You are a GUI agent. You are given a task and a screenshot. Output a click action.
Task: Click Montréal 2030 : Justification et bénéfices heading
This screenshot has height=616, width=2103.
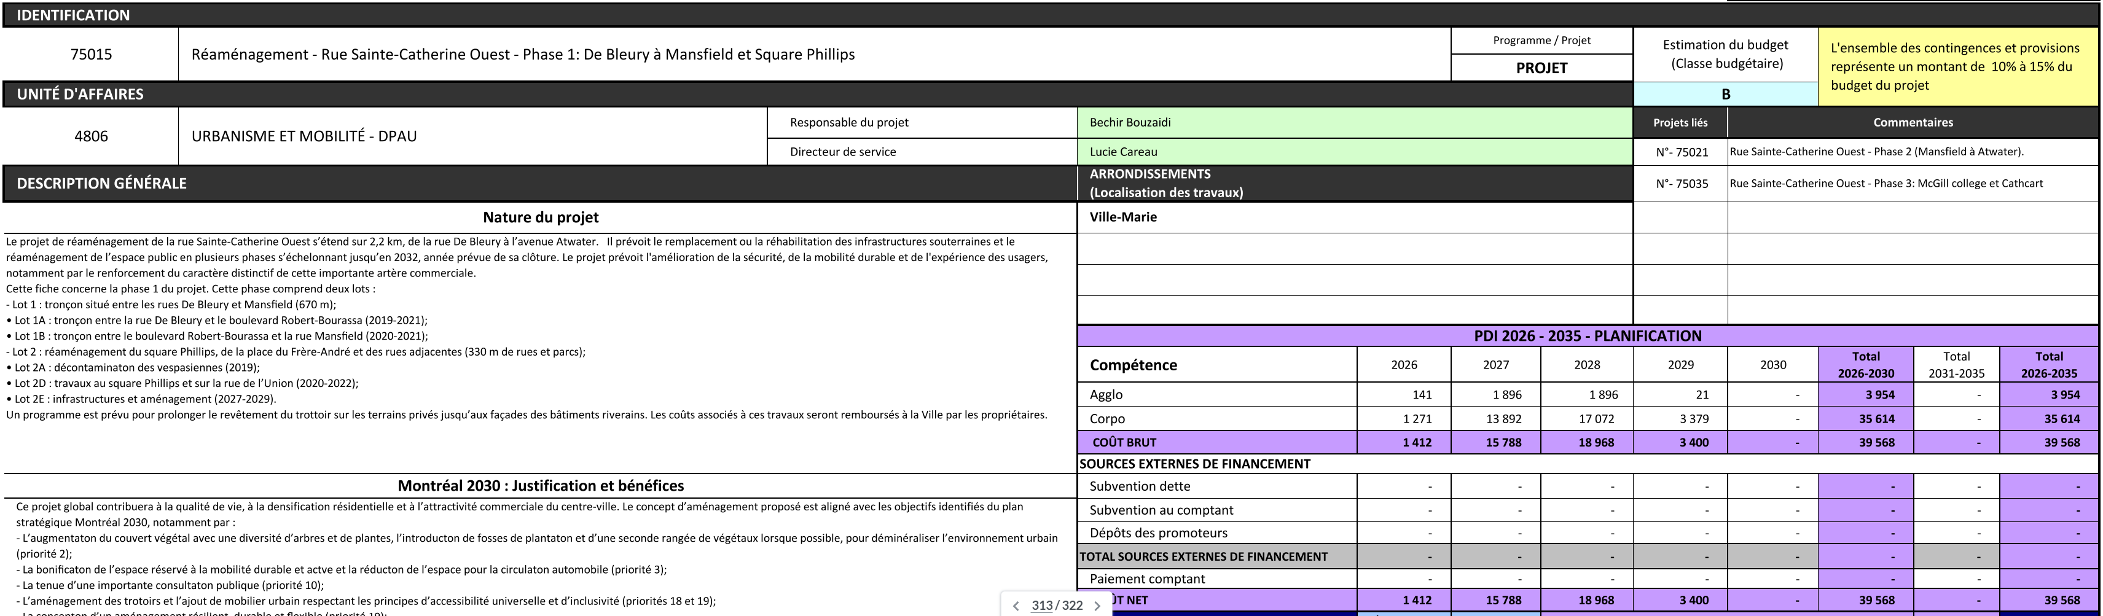pyautogui.click(x=541, y=486)
